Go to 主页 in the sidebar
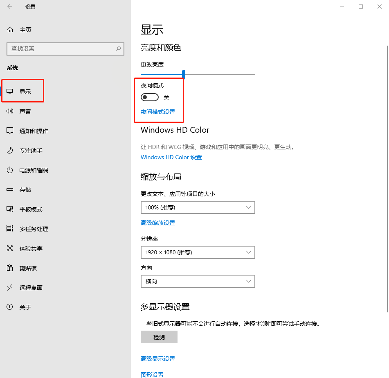 pos(25,30)
